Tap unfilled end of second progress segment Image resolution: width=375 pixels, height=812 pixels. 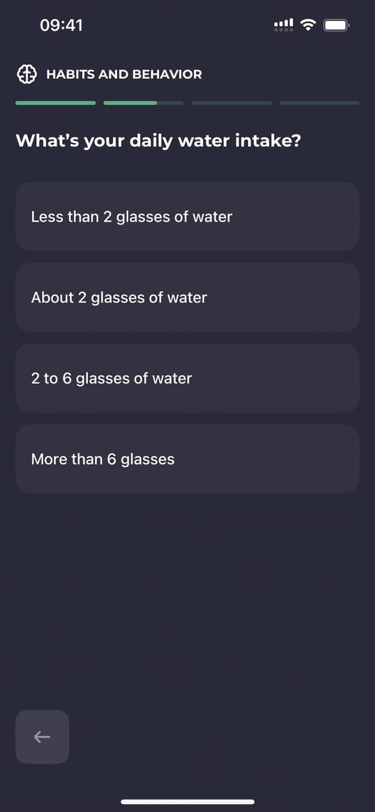click(171, 103)
